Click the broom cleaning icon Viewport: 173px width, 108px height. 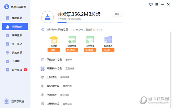pos(48,17)
